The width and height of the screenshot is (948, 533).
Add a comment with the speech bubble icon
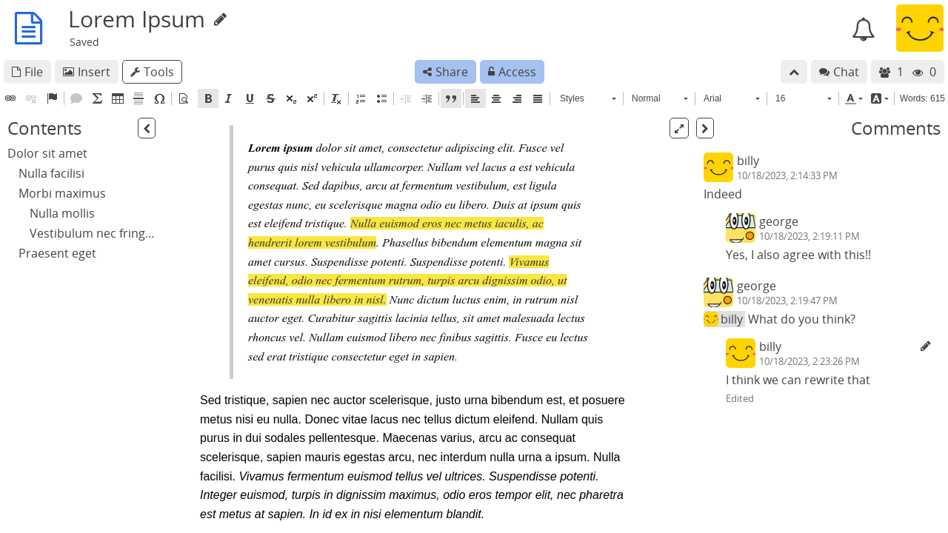point(75,98)
